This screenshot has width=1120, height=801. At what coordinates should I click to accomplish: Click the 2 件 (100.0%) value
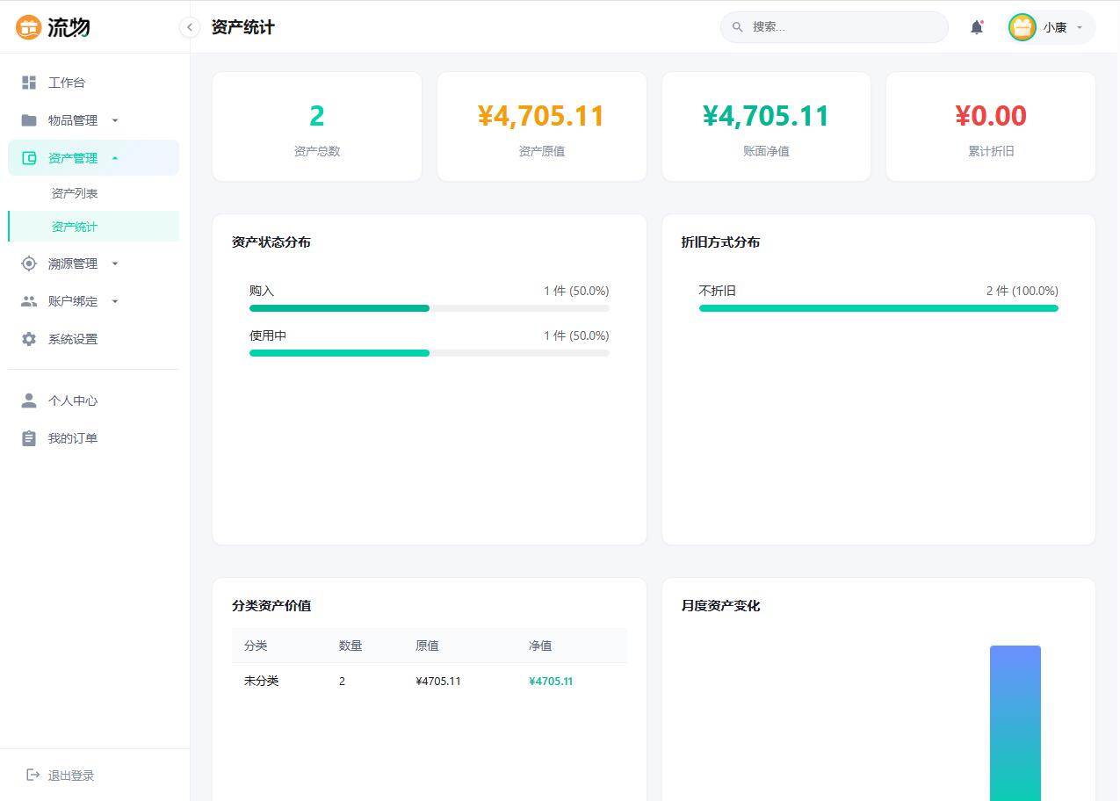click(1022, 291)
